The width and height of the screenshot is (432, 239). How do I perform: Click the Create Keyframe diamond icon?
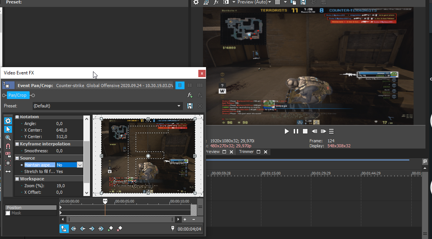pyautogui.click(x=110, y=229)
